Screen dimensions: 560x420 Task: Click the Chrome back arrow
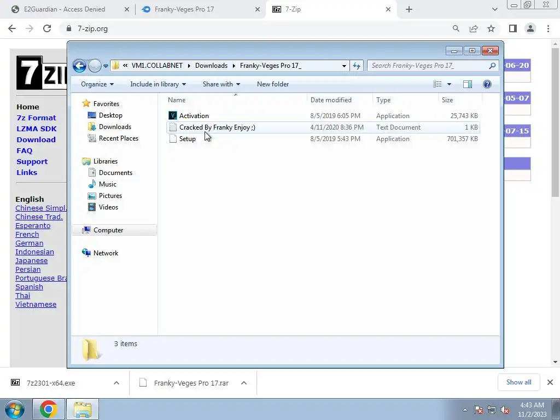[x=12, y=28]
